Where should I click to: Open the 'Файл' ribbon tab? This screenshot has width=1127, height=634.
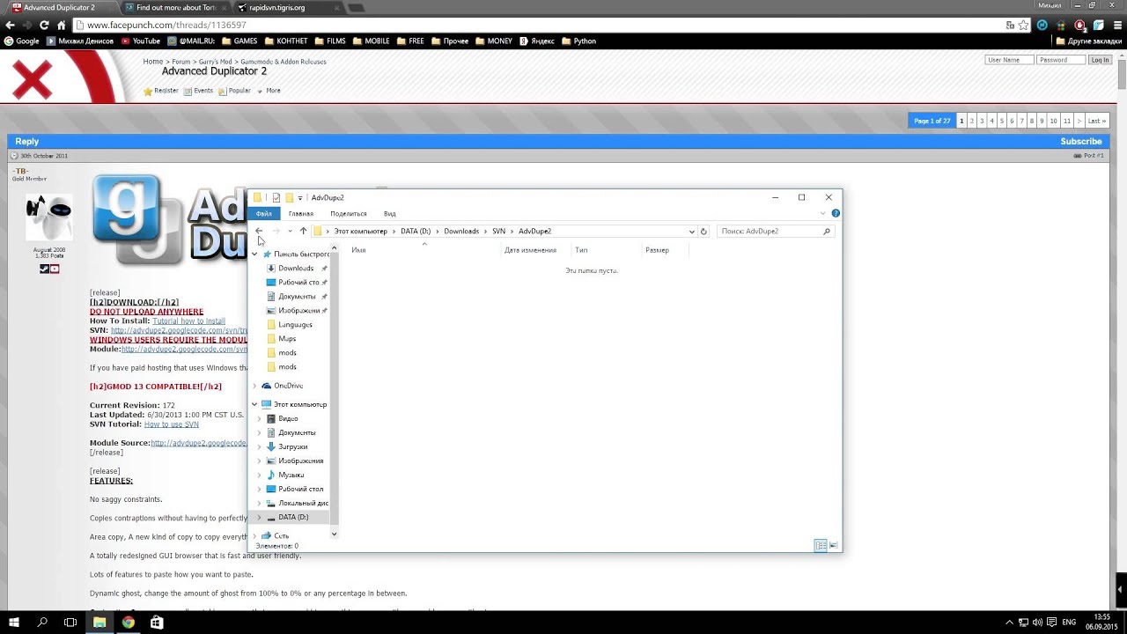pos(264,213)
